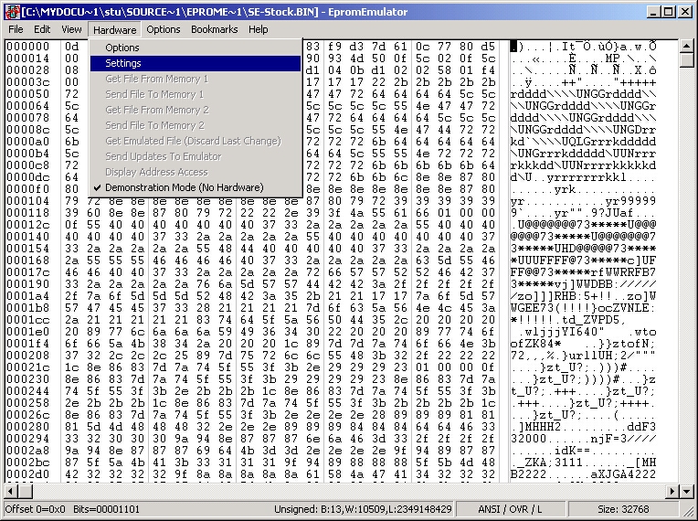This screenshot has width=698, height=521.
Task: Click status bar Offset 0=0x0 field
Action: (35, 509)
